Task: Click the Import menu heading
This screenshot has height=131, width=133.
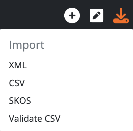Action: (27, 45)
